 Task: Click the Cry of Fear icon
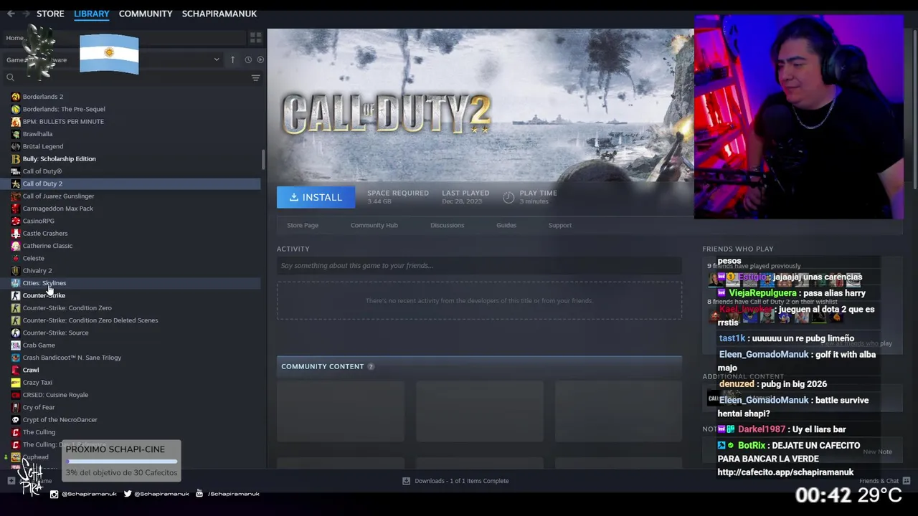16,407
